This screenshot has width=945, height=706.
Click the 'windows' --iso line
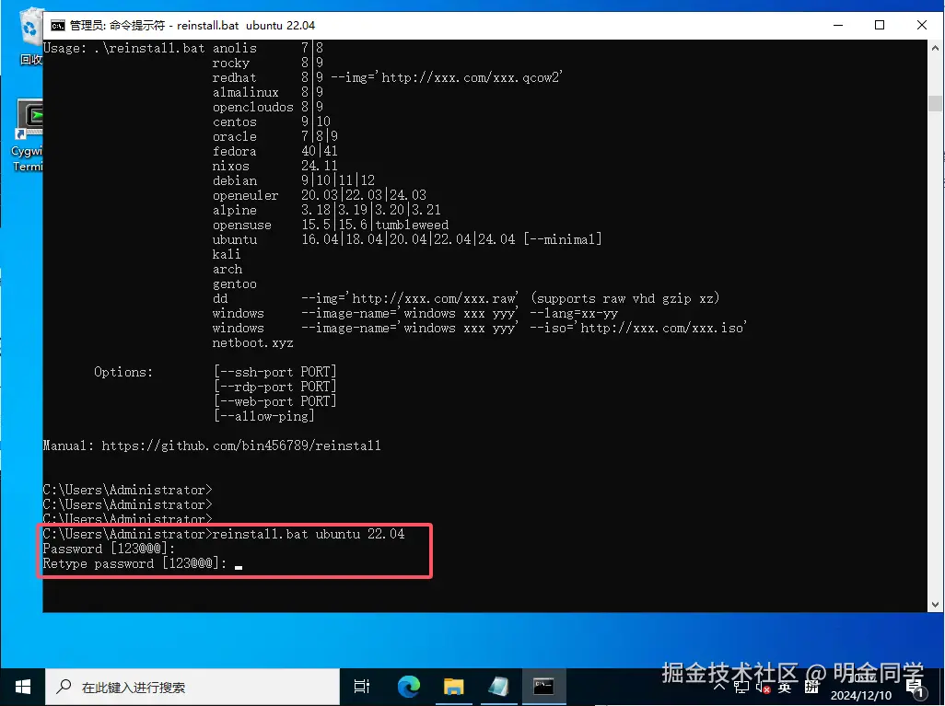point(480,329)
